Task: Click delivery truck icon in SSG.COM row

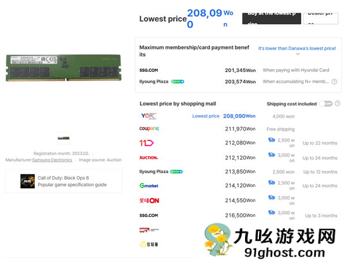Action: pos(272,212)
